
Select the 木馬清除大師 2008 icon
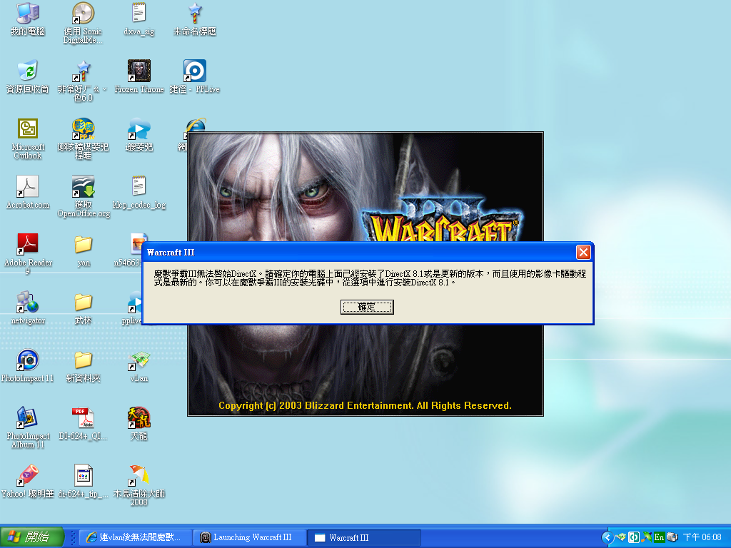139,485
